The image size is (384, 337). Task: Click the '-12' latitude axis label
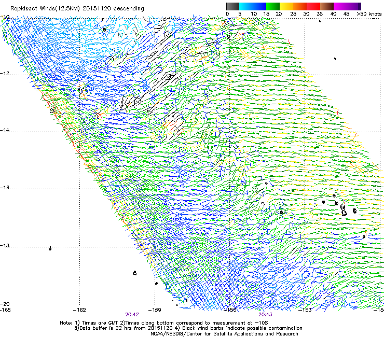(x=5, y=73)
